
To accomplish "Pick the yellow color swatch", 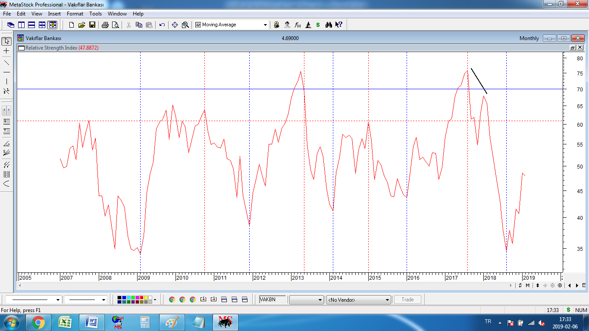I will (x=146, y=298).
